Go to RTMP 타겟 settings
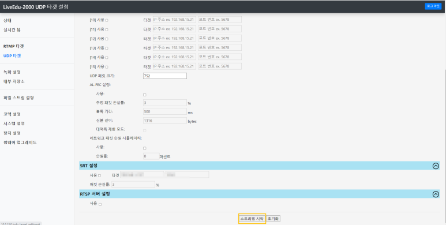Screen dimensions: 446x225 pos(14,46)
